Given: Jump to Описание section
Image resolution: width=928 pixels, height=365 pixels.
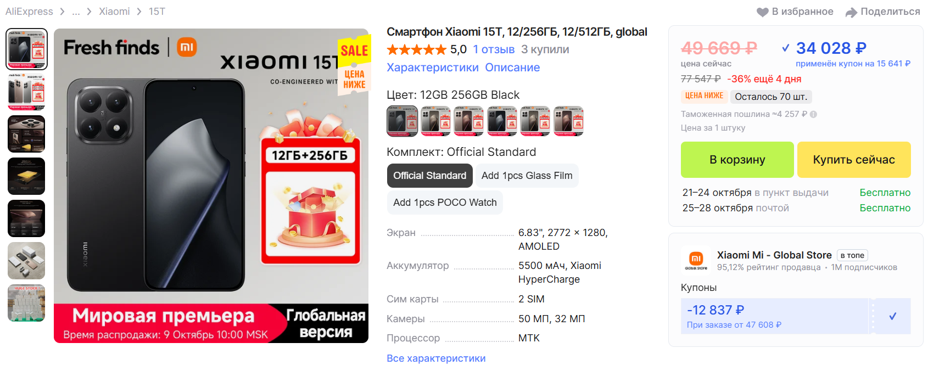Looking at the screenshot, I should (512, 68).
